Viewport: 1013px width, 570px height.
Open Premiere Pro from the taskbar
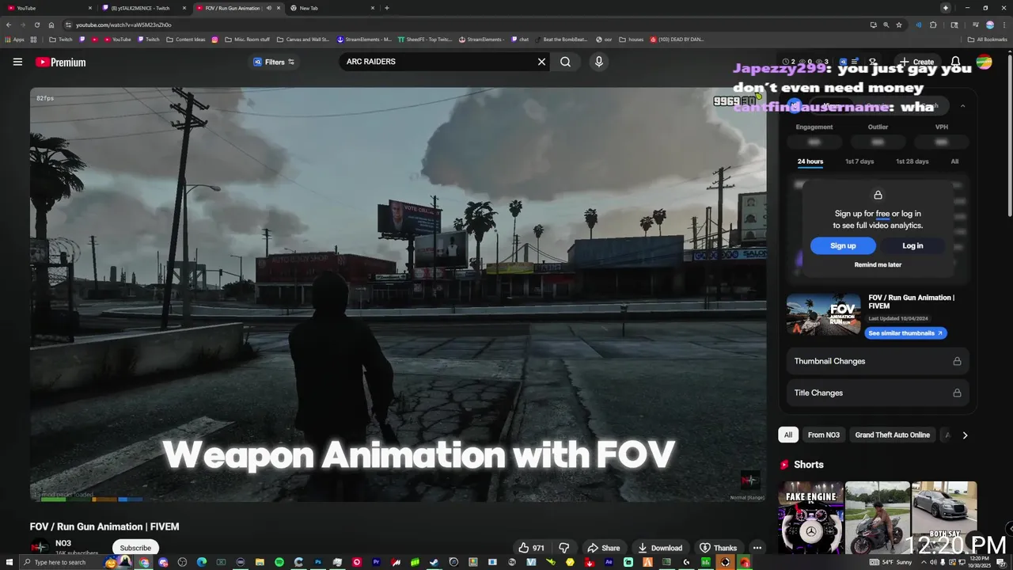[x=376, y=562]
